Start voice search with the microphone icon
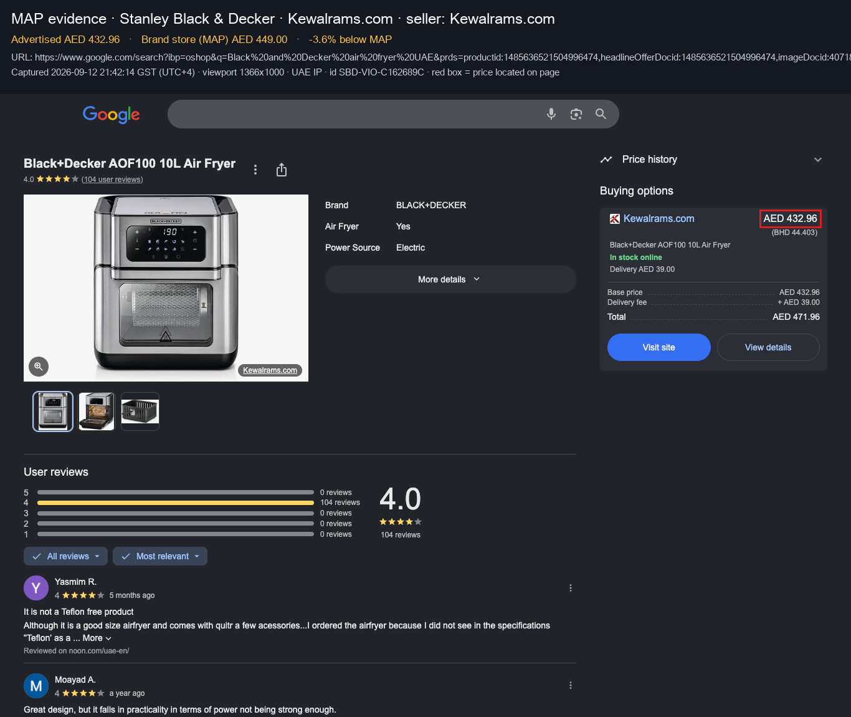This screenshot has width=851, height=717. 551,114
